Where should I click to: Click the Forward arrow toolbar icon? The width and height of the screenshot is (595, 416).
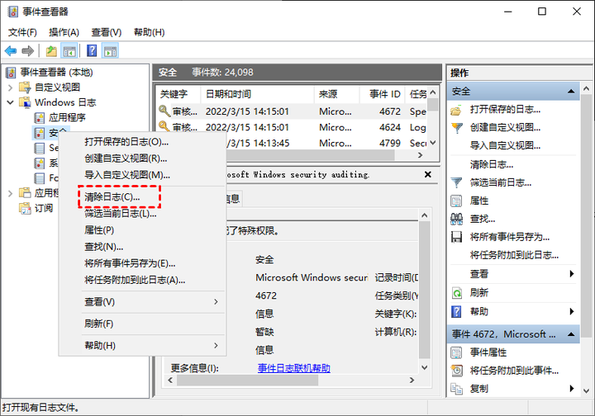click(28, 50)
